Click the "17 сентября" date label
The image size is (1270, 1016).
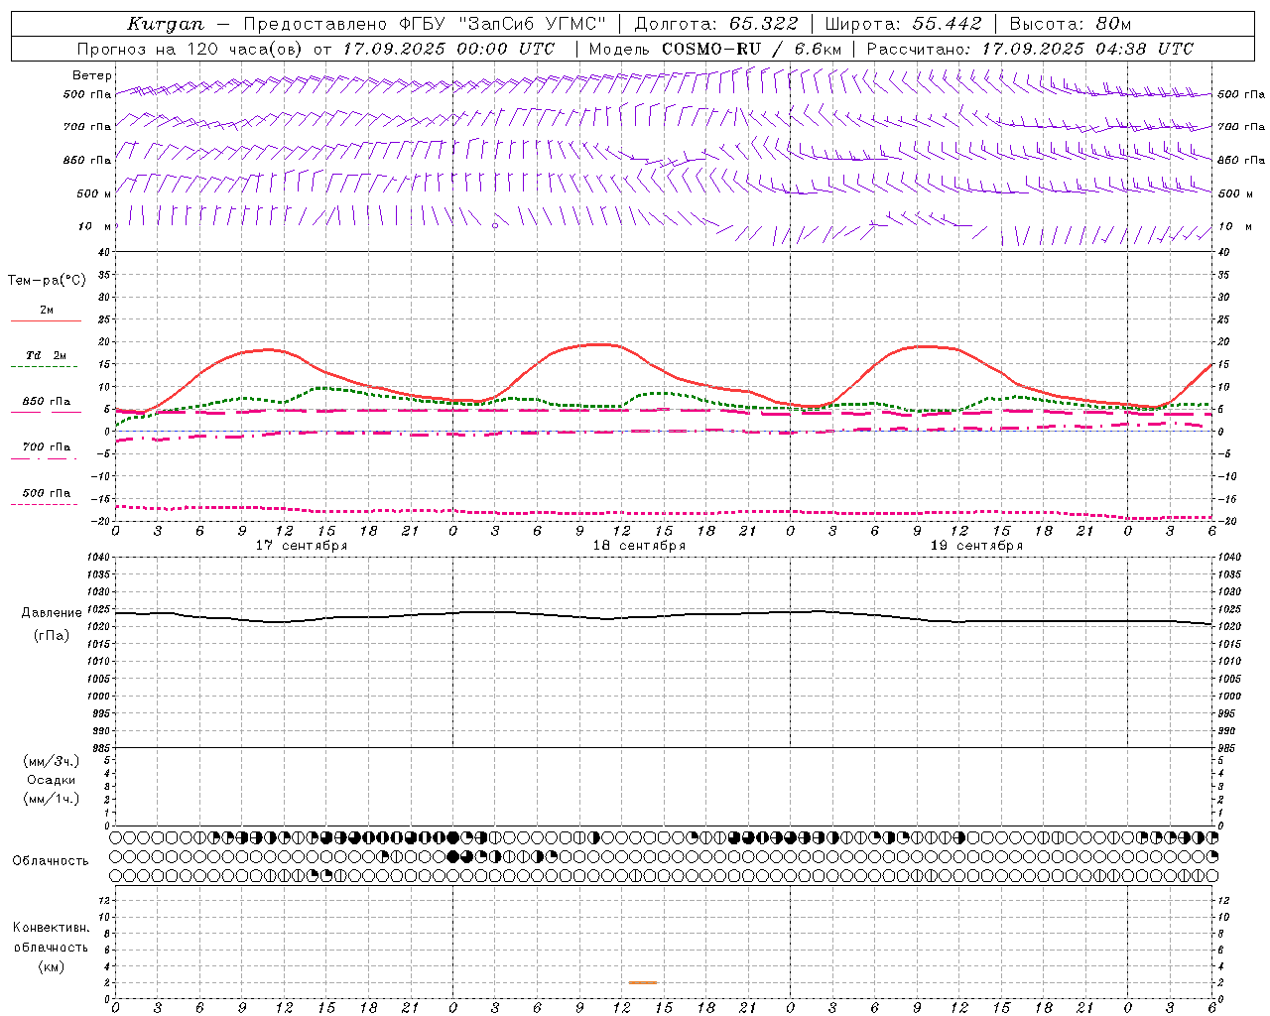click(x=302, y=546)
